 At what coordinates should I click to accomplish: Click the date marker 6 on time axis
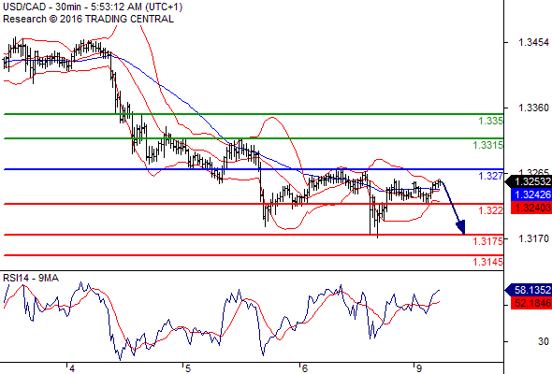[304, 368]
